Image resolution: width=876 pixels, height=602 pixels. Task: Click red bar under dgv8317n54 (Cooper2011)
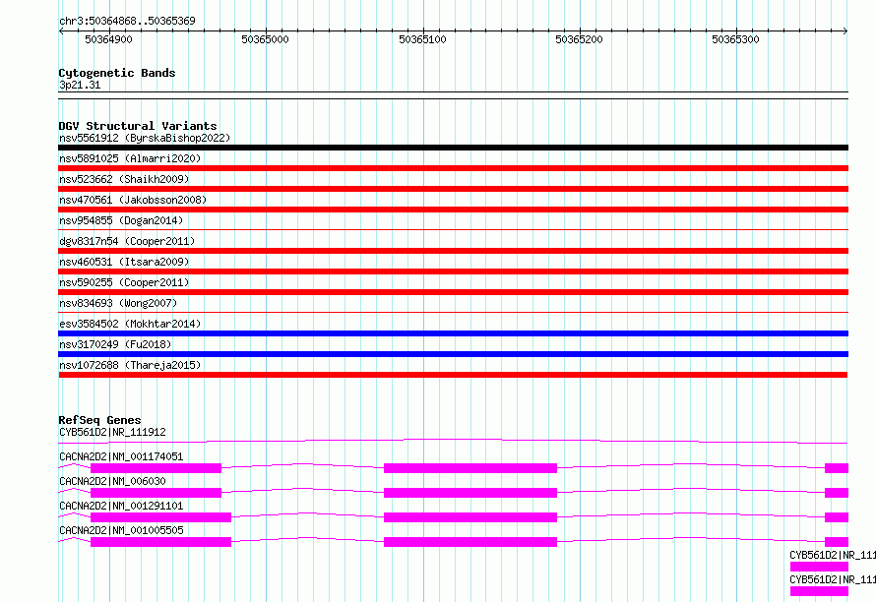point(453,251)
